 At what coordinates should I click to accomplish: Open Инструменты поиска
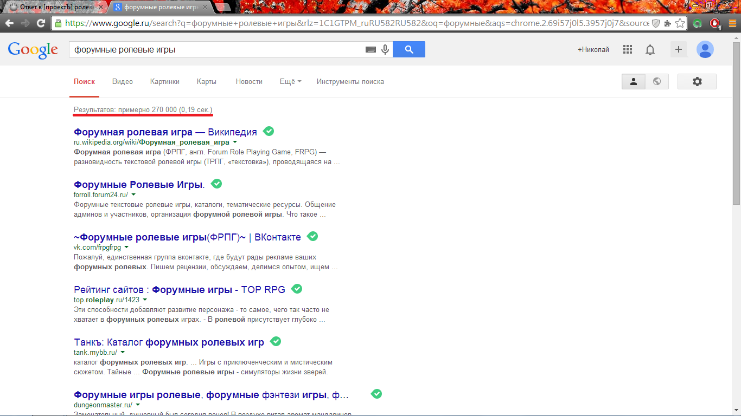[x=350, y=81]
